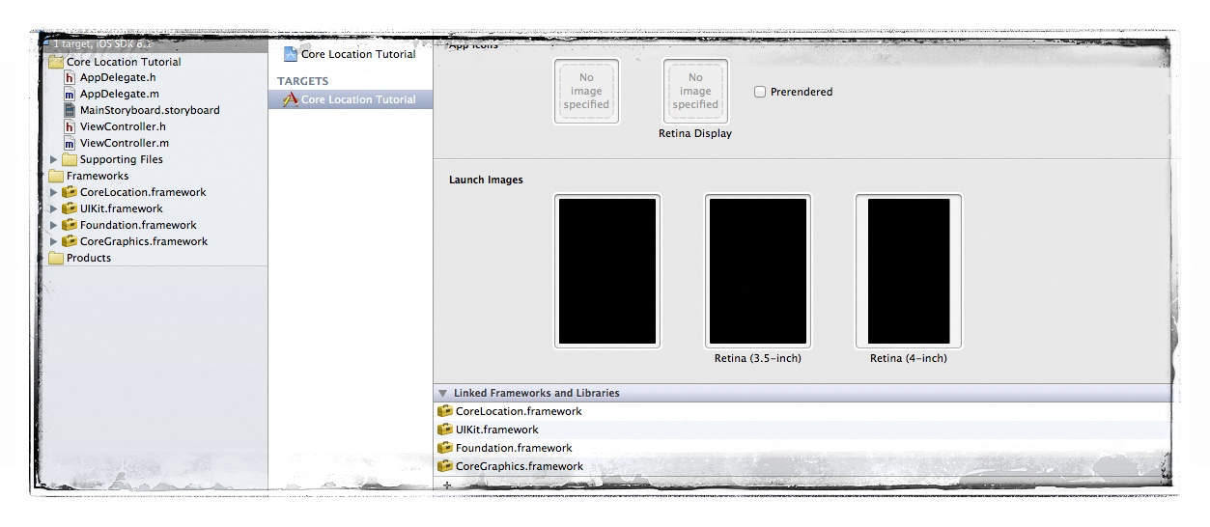Open ViewController.m in the navigator
Image resolution: width=1210 pixels, height=527 pixels.
pos(124,143)
